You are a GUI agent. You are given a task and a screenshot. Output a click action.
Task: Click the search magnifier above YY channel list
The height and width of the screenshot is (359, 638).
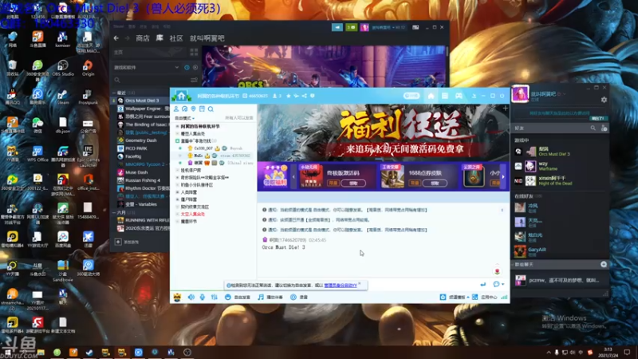point(211,109)
